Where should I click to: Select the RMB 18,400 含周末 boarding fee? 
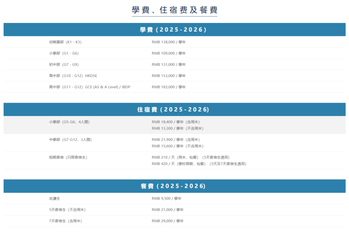[178, 122]
